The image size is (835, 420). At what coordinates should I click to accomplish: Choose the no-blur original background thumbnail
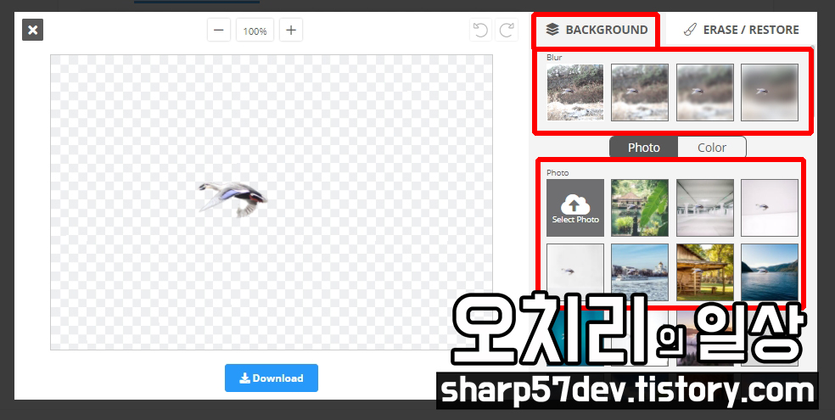coord(575,92)
